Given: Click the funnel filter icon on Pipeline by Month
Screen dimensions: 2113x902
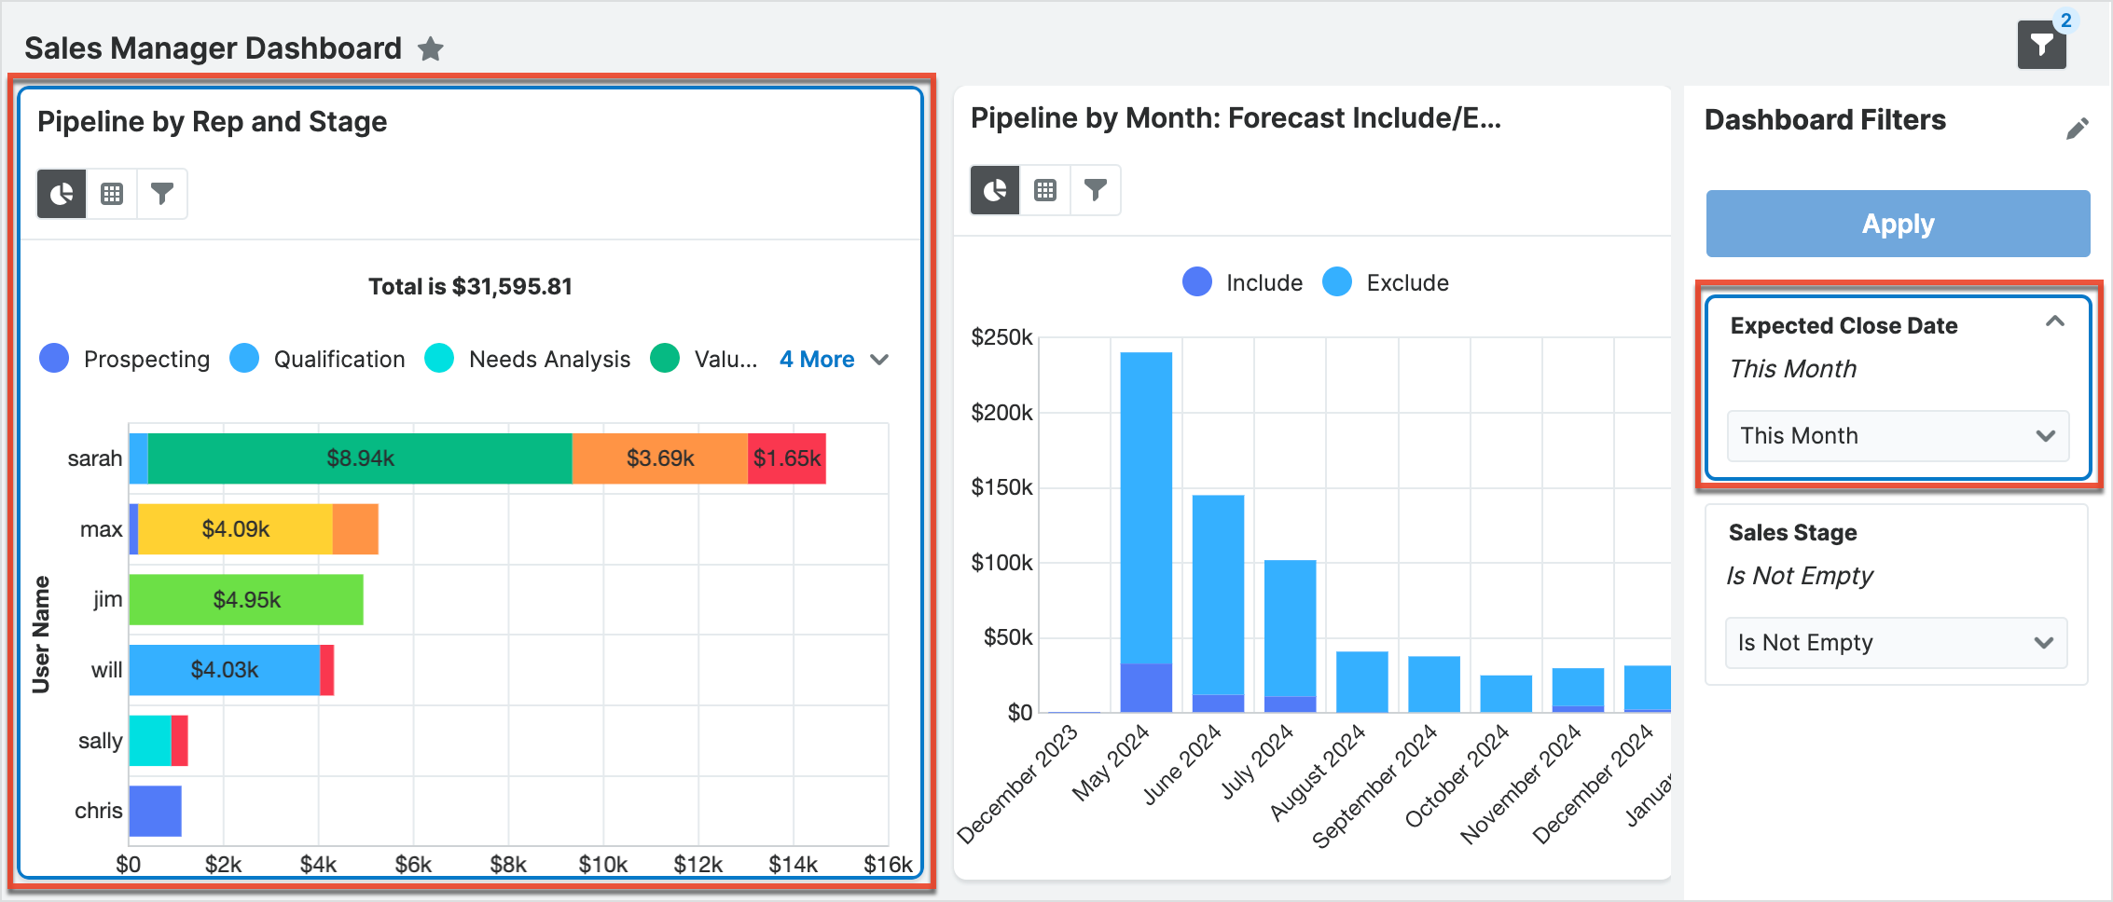Looking at the screenshot, I should (x=1095, y=190).
